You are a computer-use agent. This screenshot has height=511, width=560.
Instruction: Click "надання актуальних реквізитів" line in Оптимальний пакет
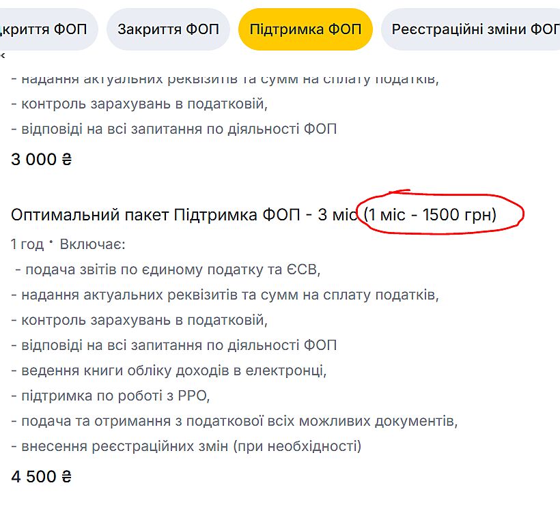pyautogui.click(x=225, y=295)
